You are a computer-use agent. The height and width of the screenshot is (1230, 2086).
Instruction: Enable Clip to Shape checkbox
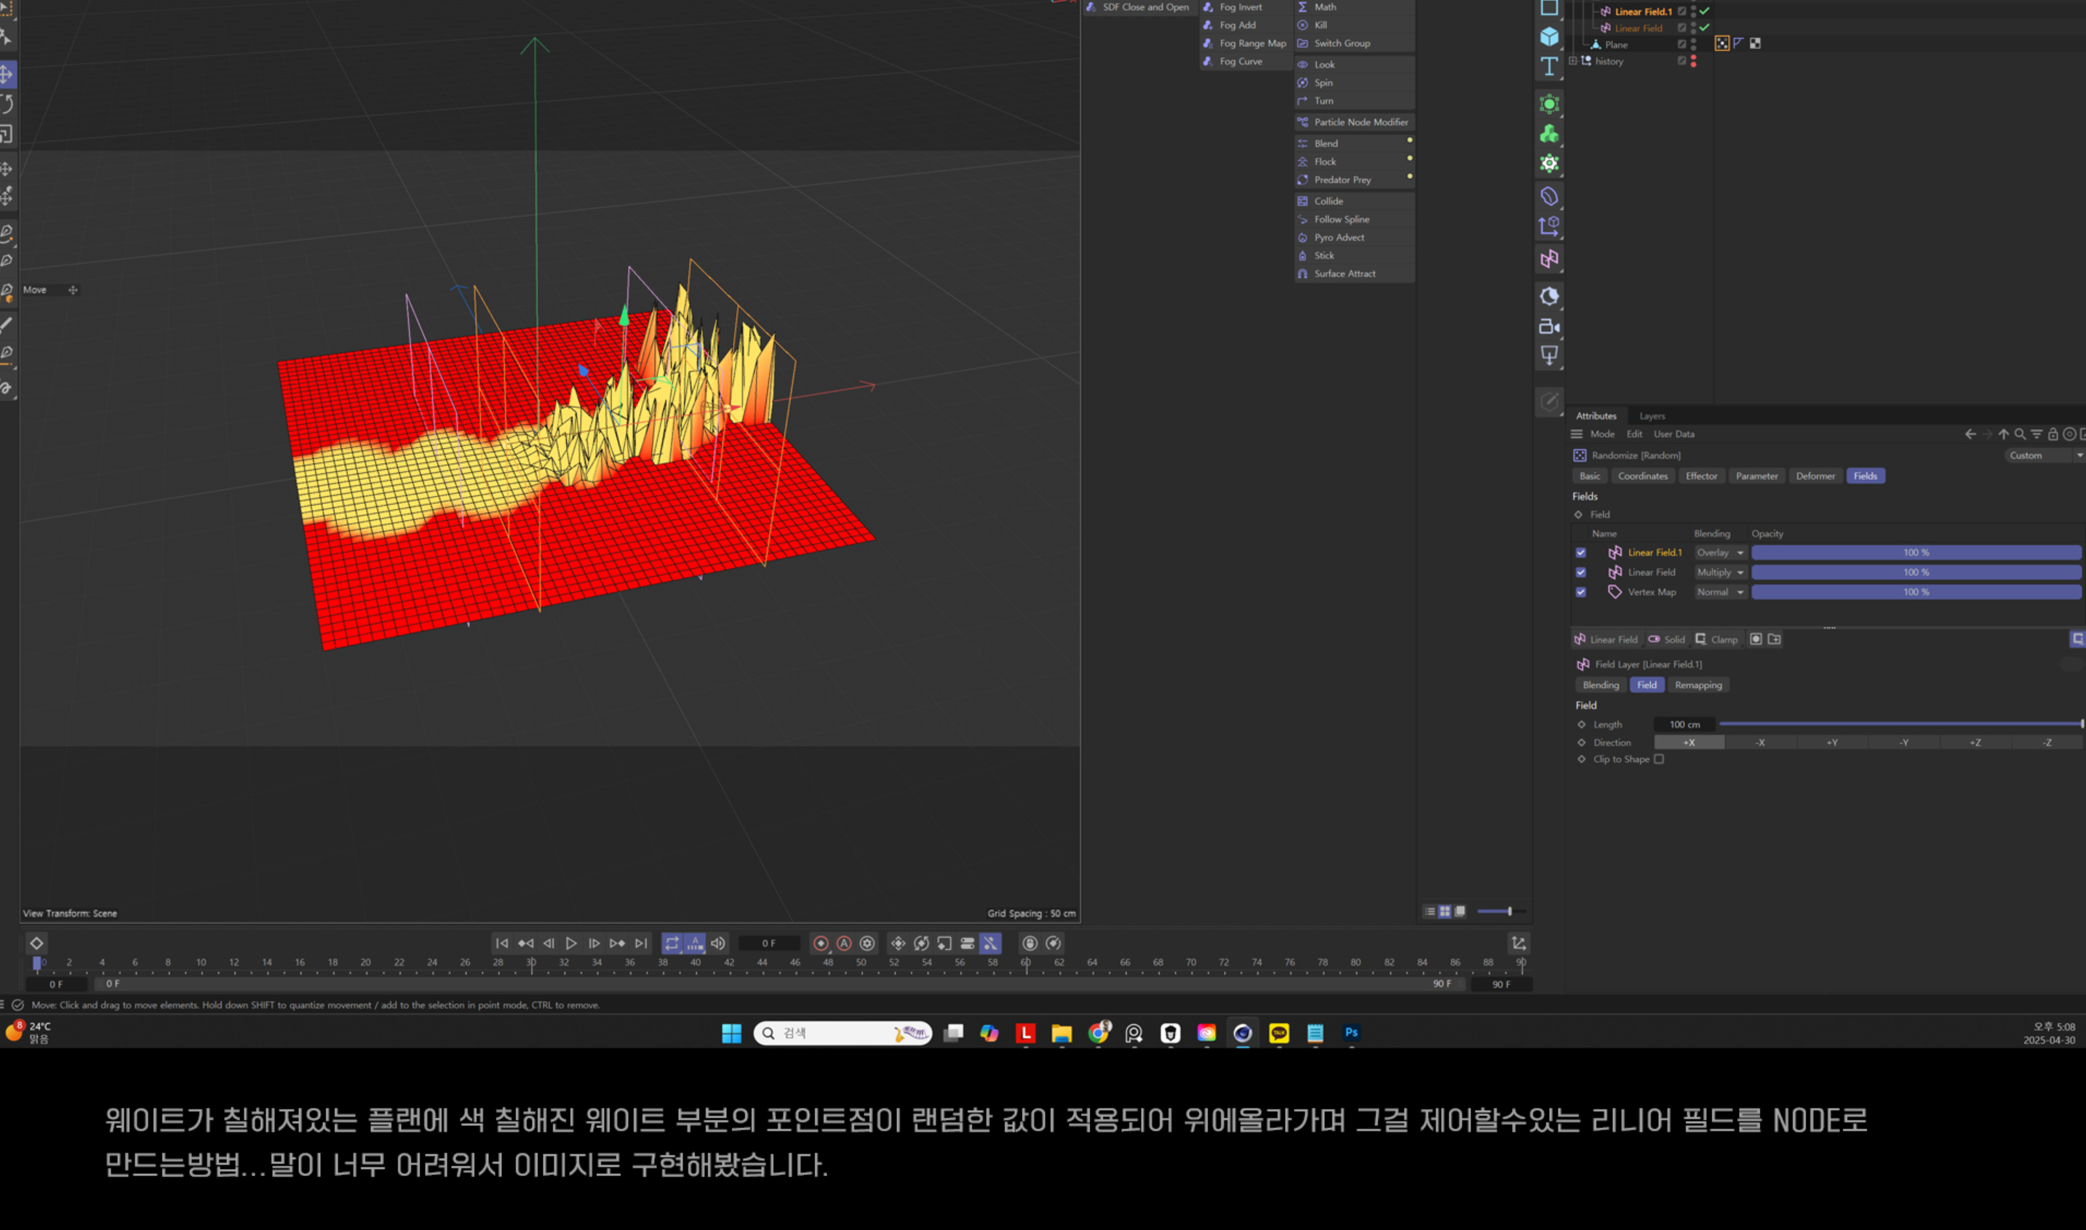1659,759
